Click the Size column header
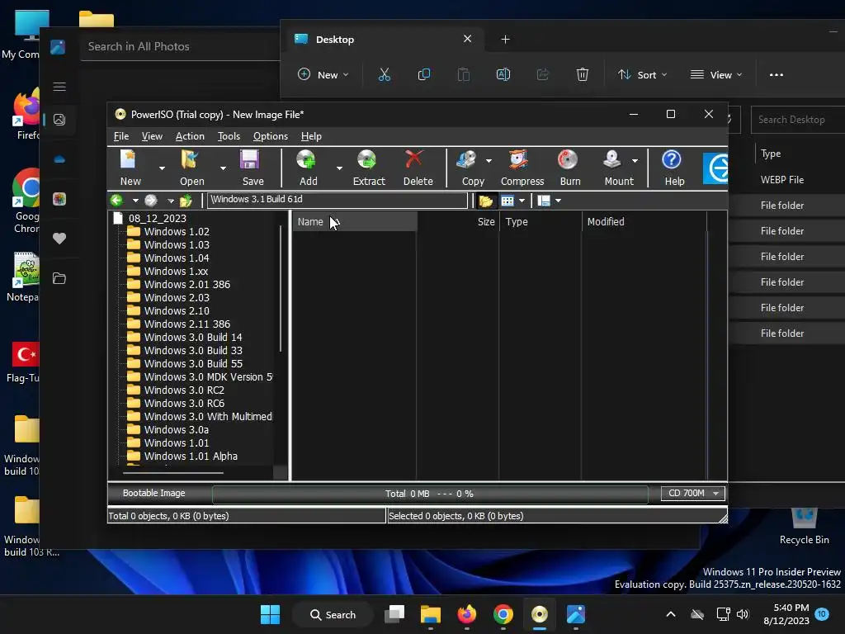This screenshot has width=845, height=634. (458, 221)
